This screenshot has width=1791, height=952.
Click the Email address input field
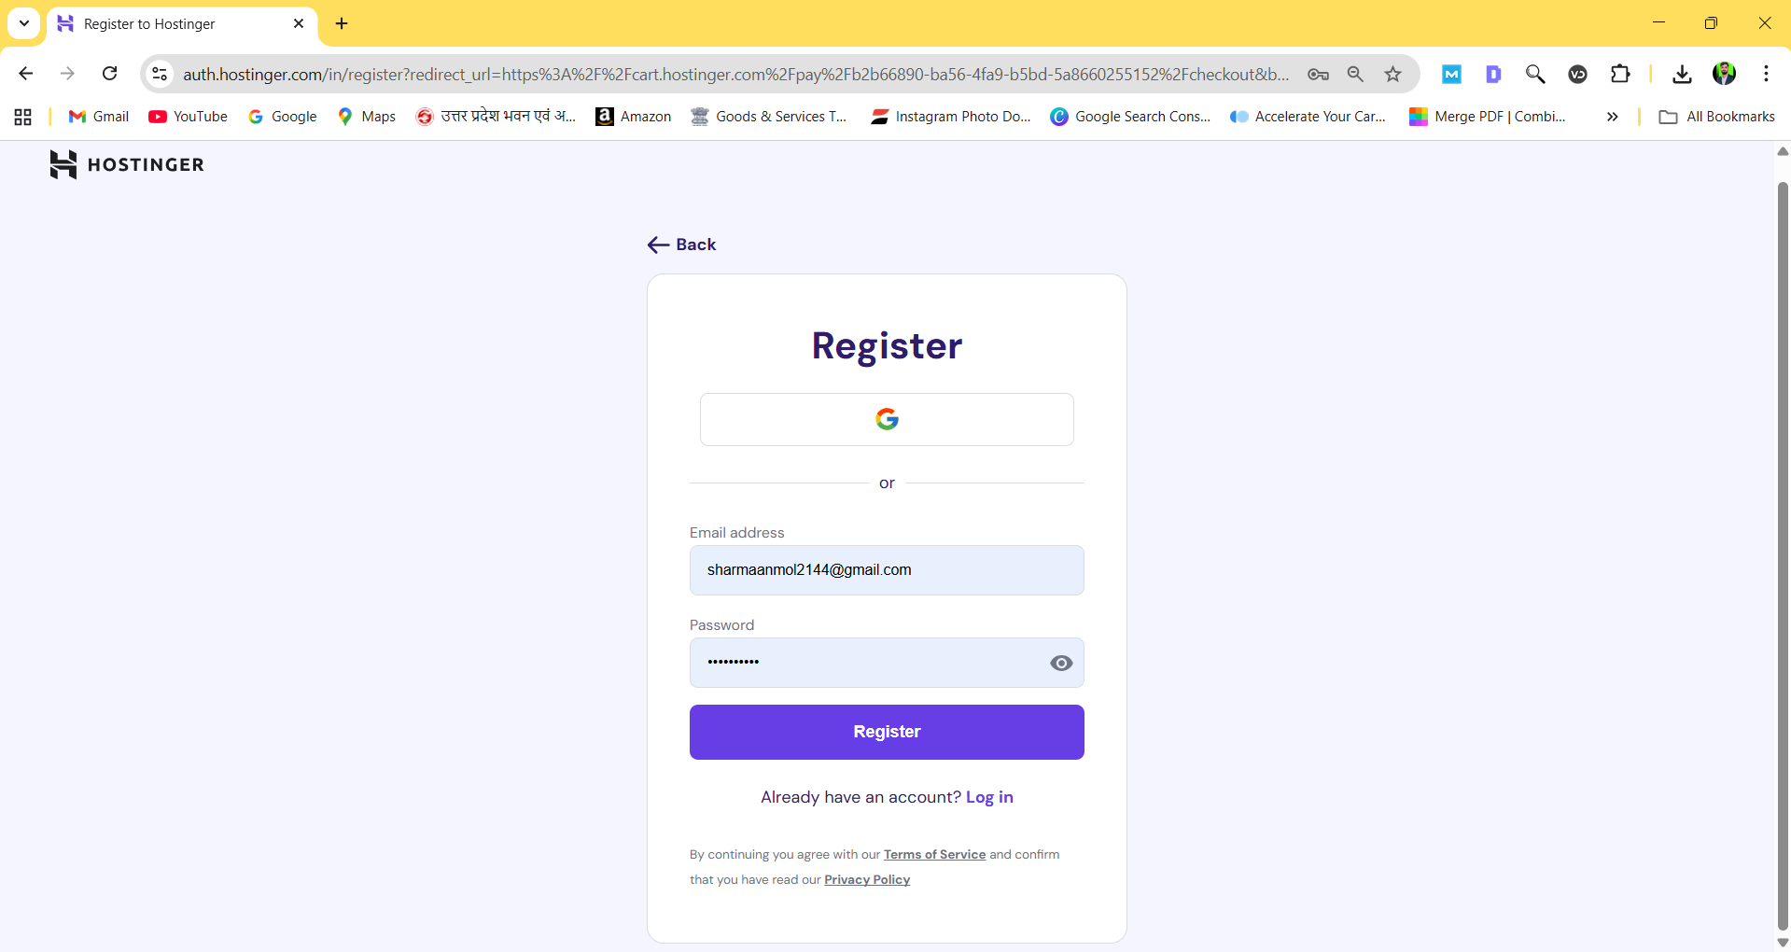pos(886,569)
